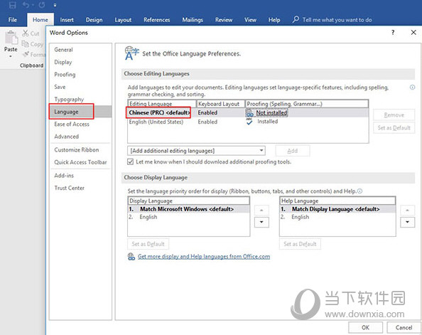Click the info icon after 'and Help.'
422x335 pixels.
359,191
